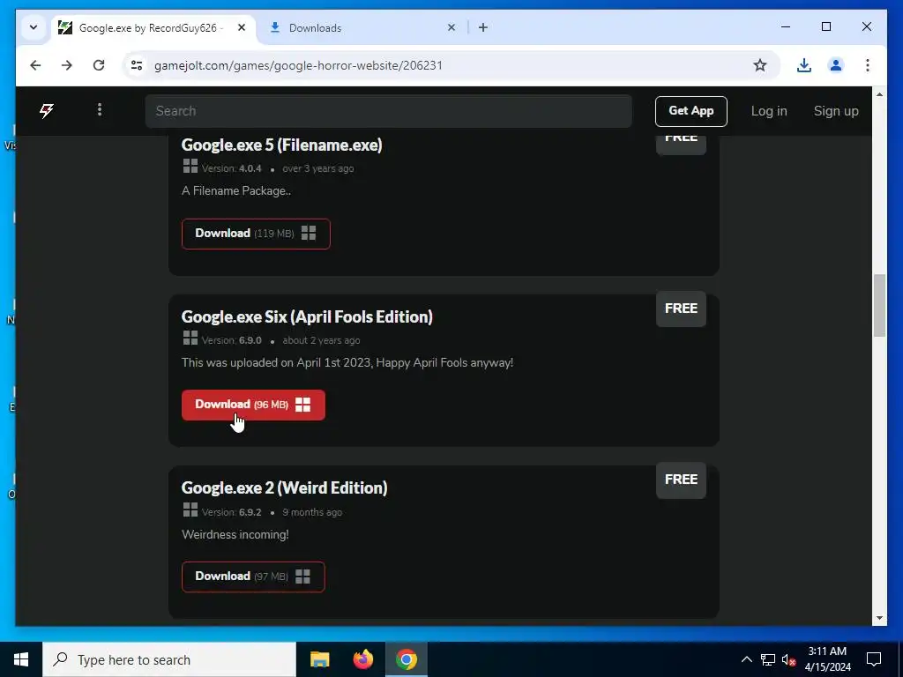This screenshot has width=903, height=677.
Task: Click the page scroll-down arrow
Action: (879, 618)
